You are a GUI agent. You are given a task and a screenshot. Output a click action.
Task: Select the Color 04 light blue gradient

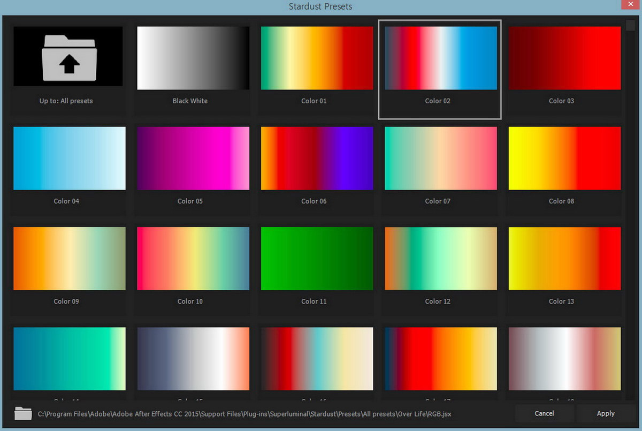(70, 158)
